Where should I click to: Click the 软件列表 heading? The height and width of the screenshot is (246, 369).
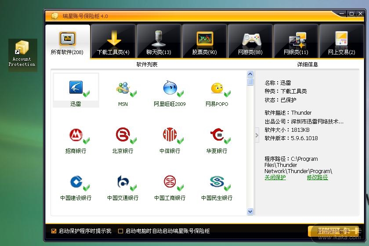click(147, 65)
